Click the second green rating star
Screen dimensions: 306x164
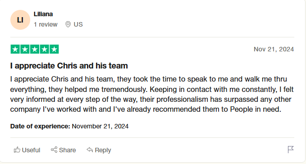(x=25, y=49)
